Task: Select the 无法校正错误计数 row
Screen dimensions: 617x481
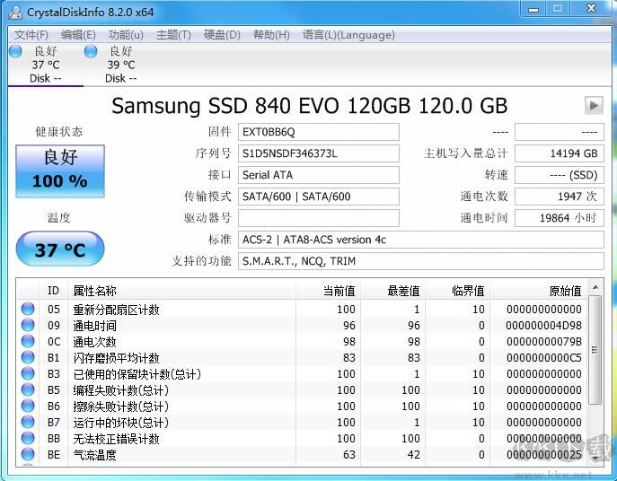Action: coord(302,438)
